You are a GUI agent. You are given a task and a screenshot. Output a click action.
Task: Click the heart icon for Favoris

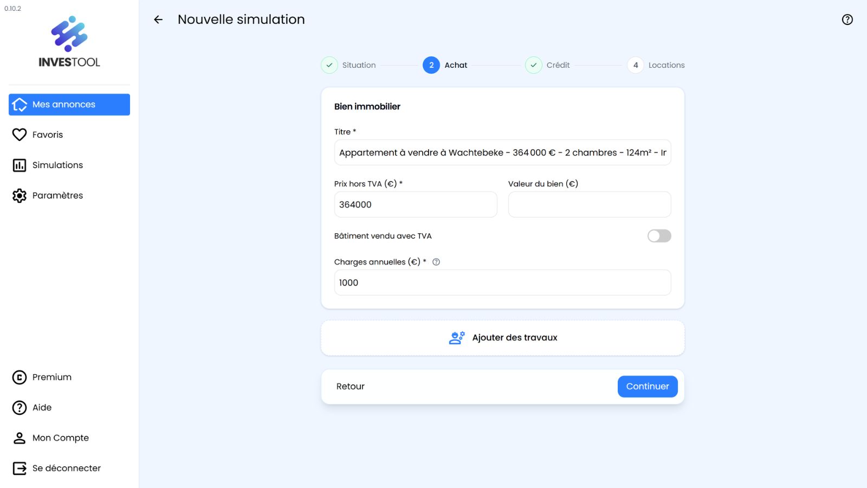[x=20, y=134]
